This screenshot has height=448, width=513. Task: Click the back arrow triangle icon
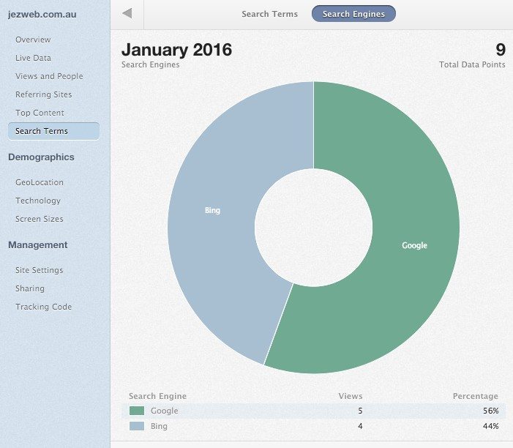click(x=127, y=13)
